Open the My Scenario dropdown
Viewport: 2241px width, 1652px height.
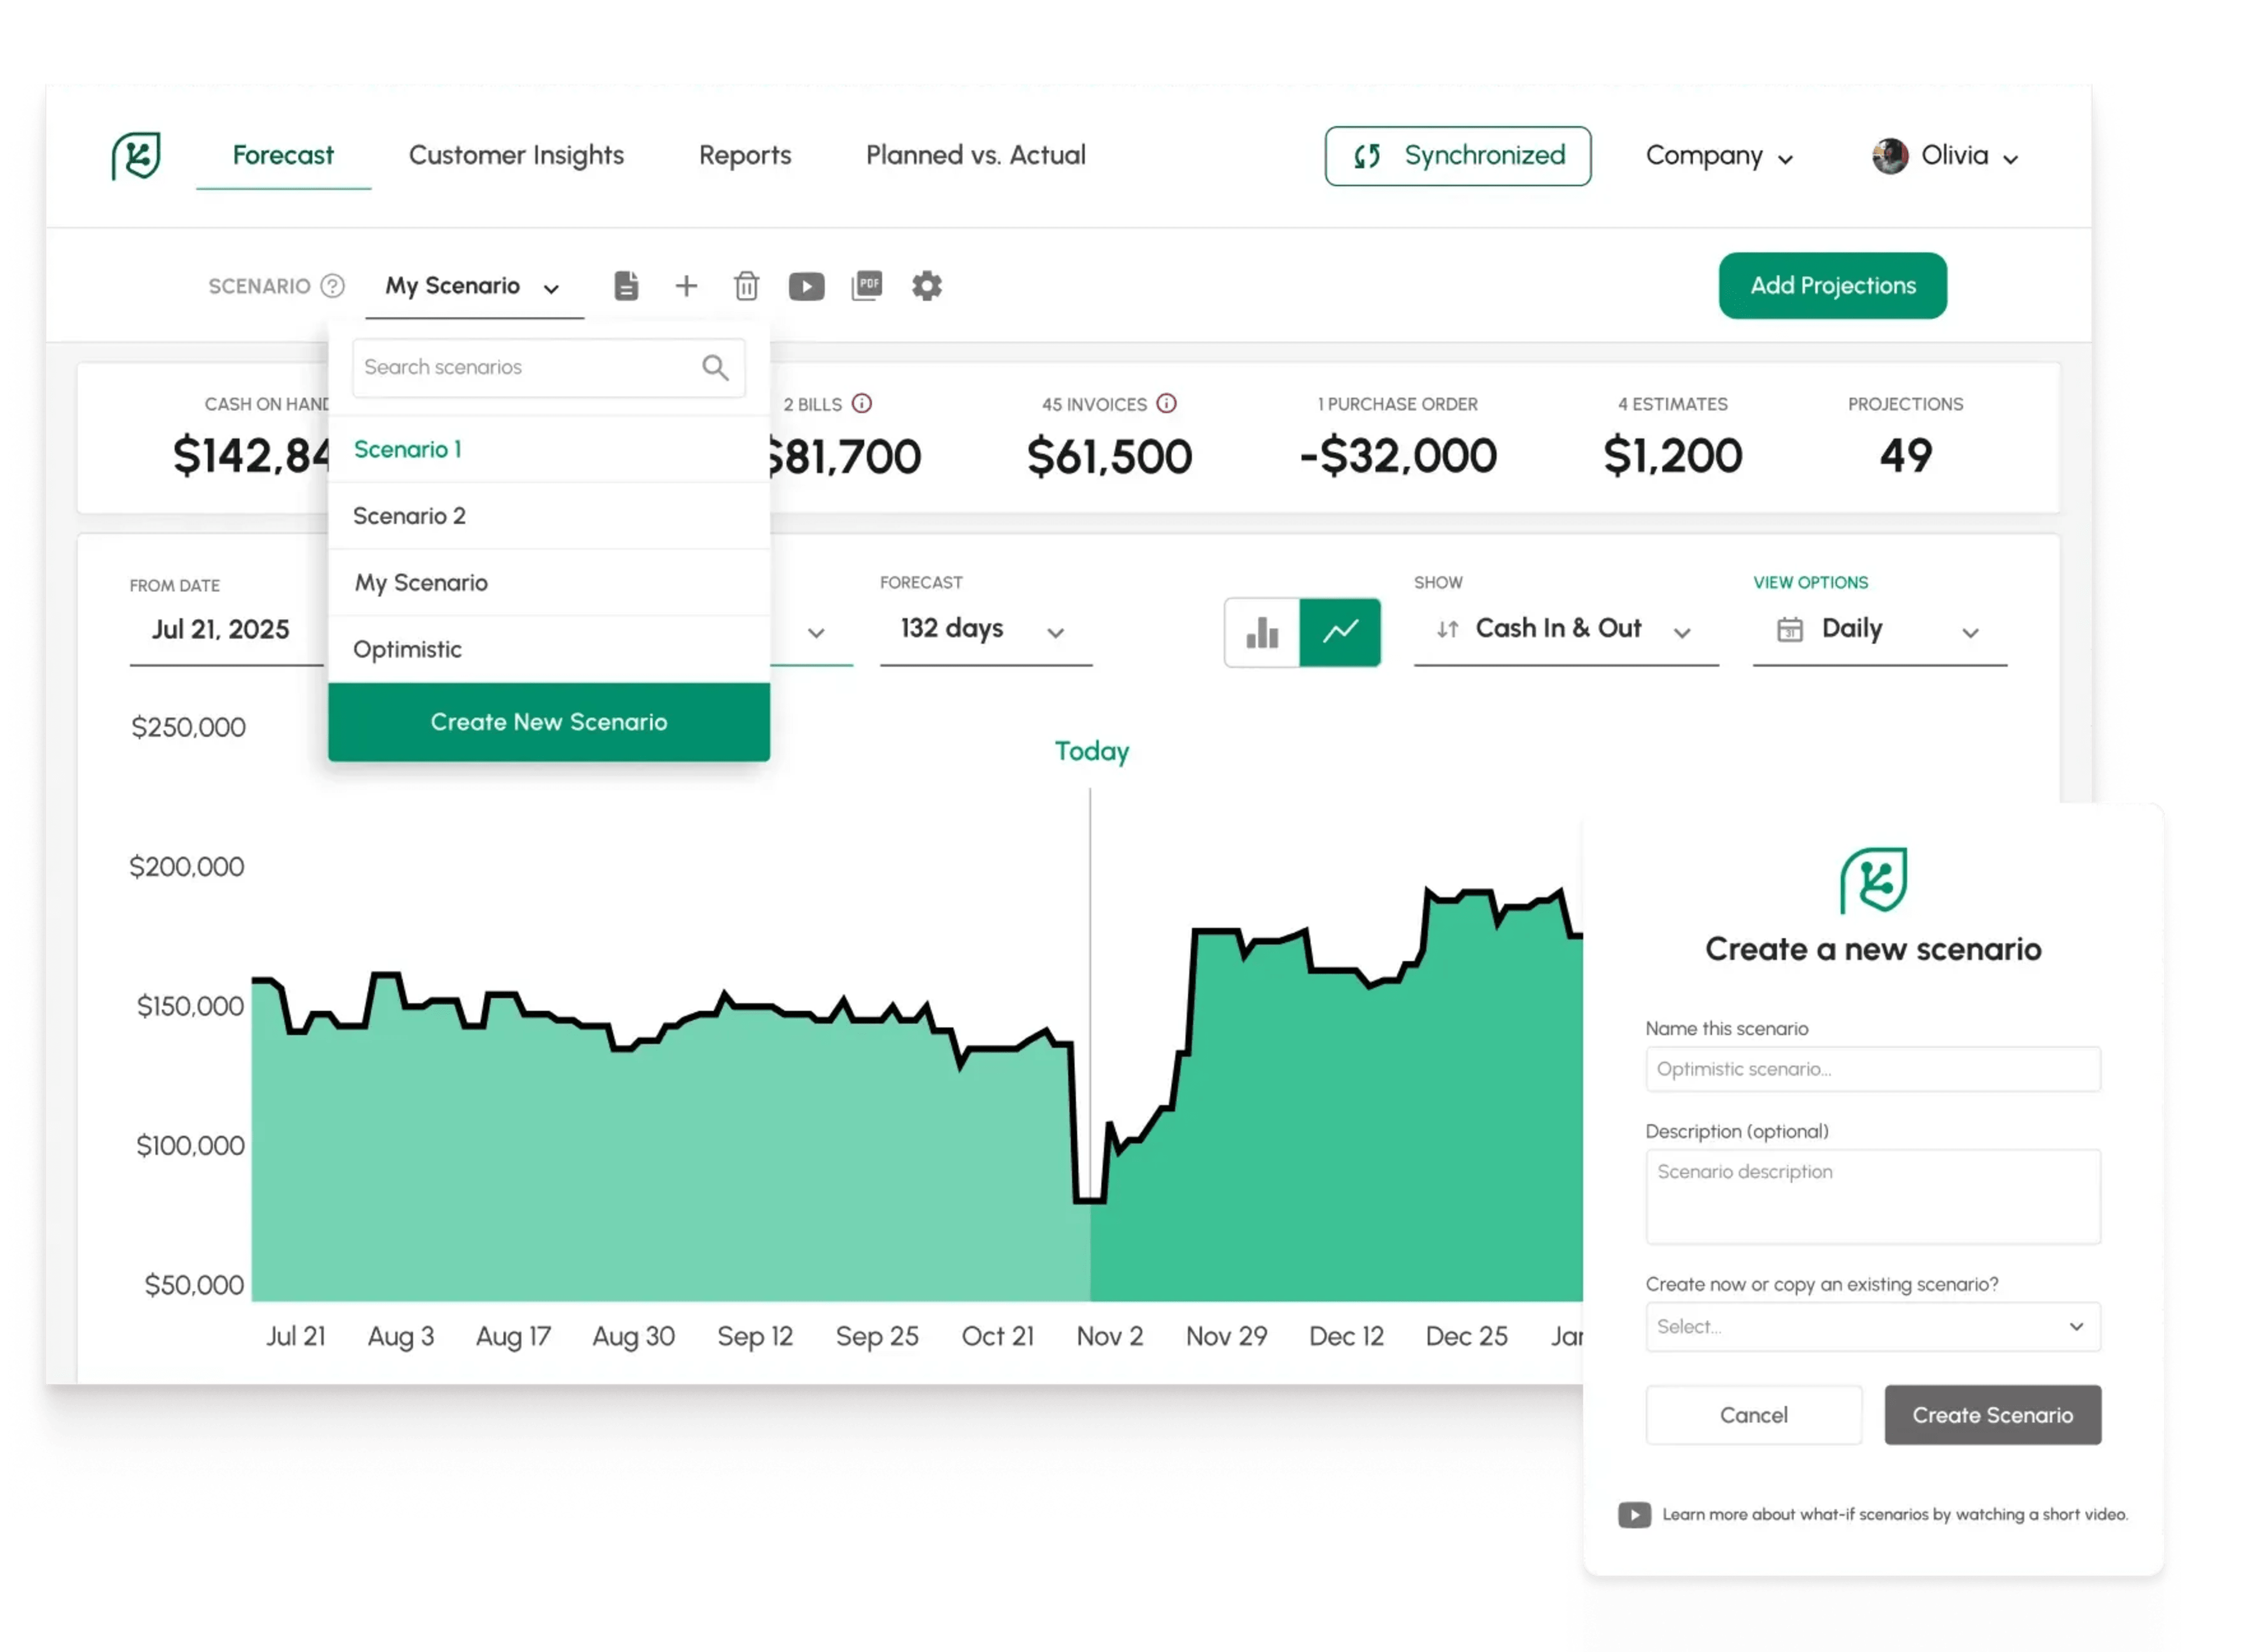click(x=474, y=287)
